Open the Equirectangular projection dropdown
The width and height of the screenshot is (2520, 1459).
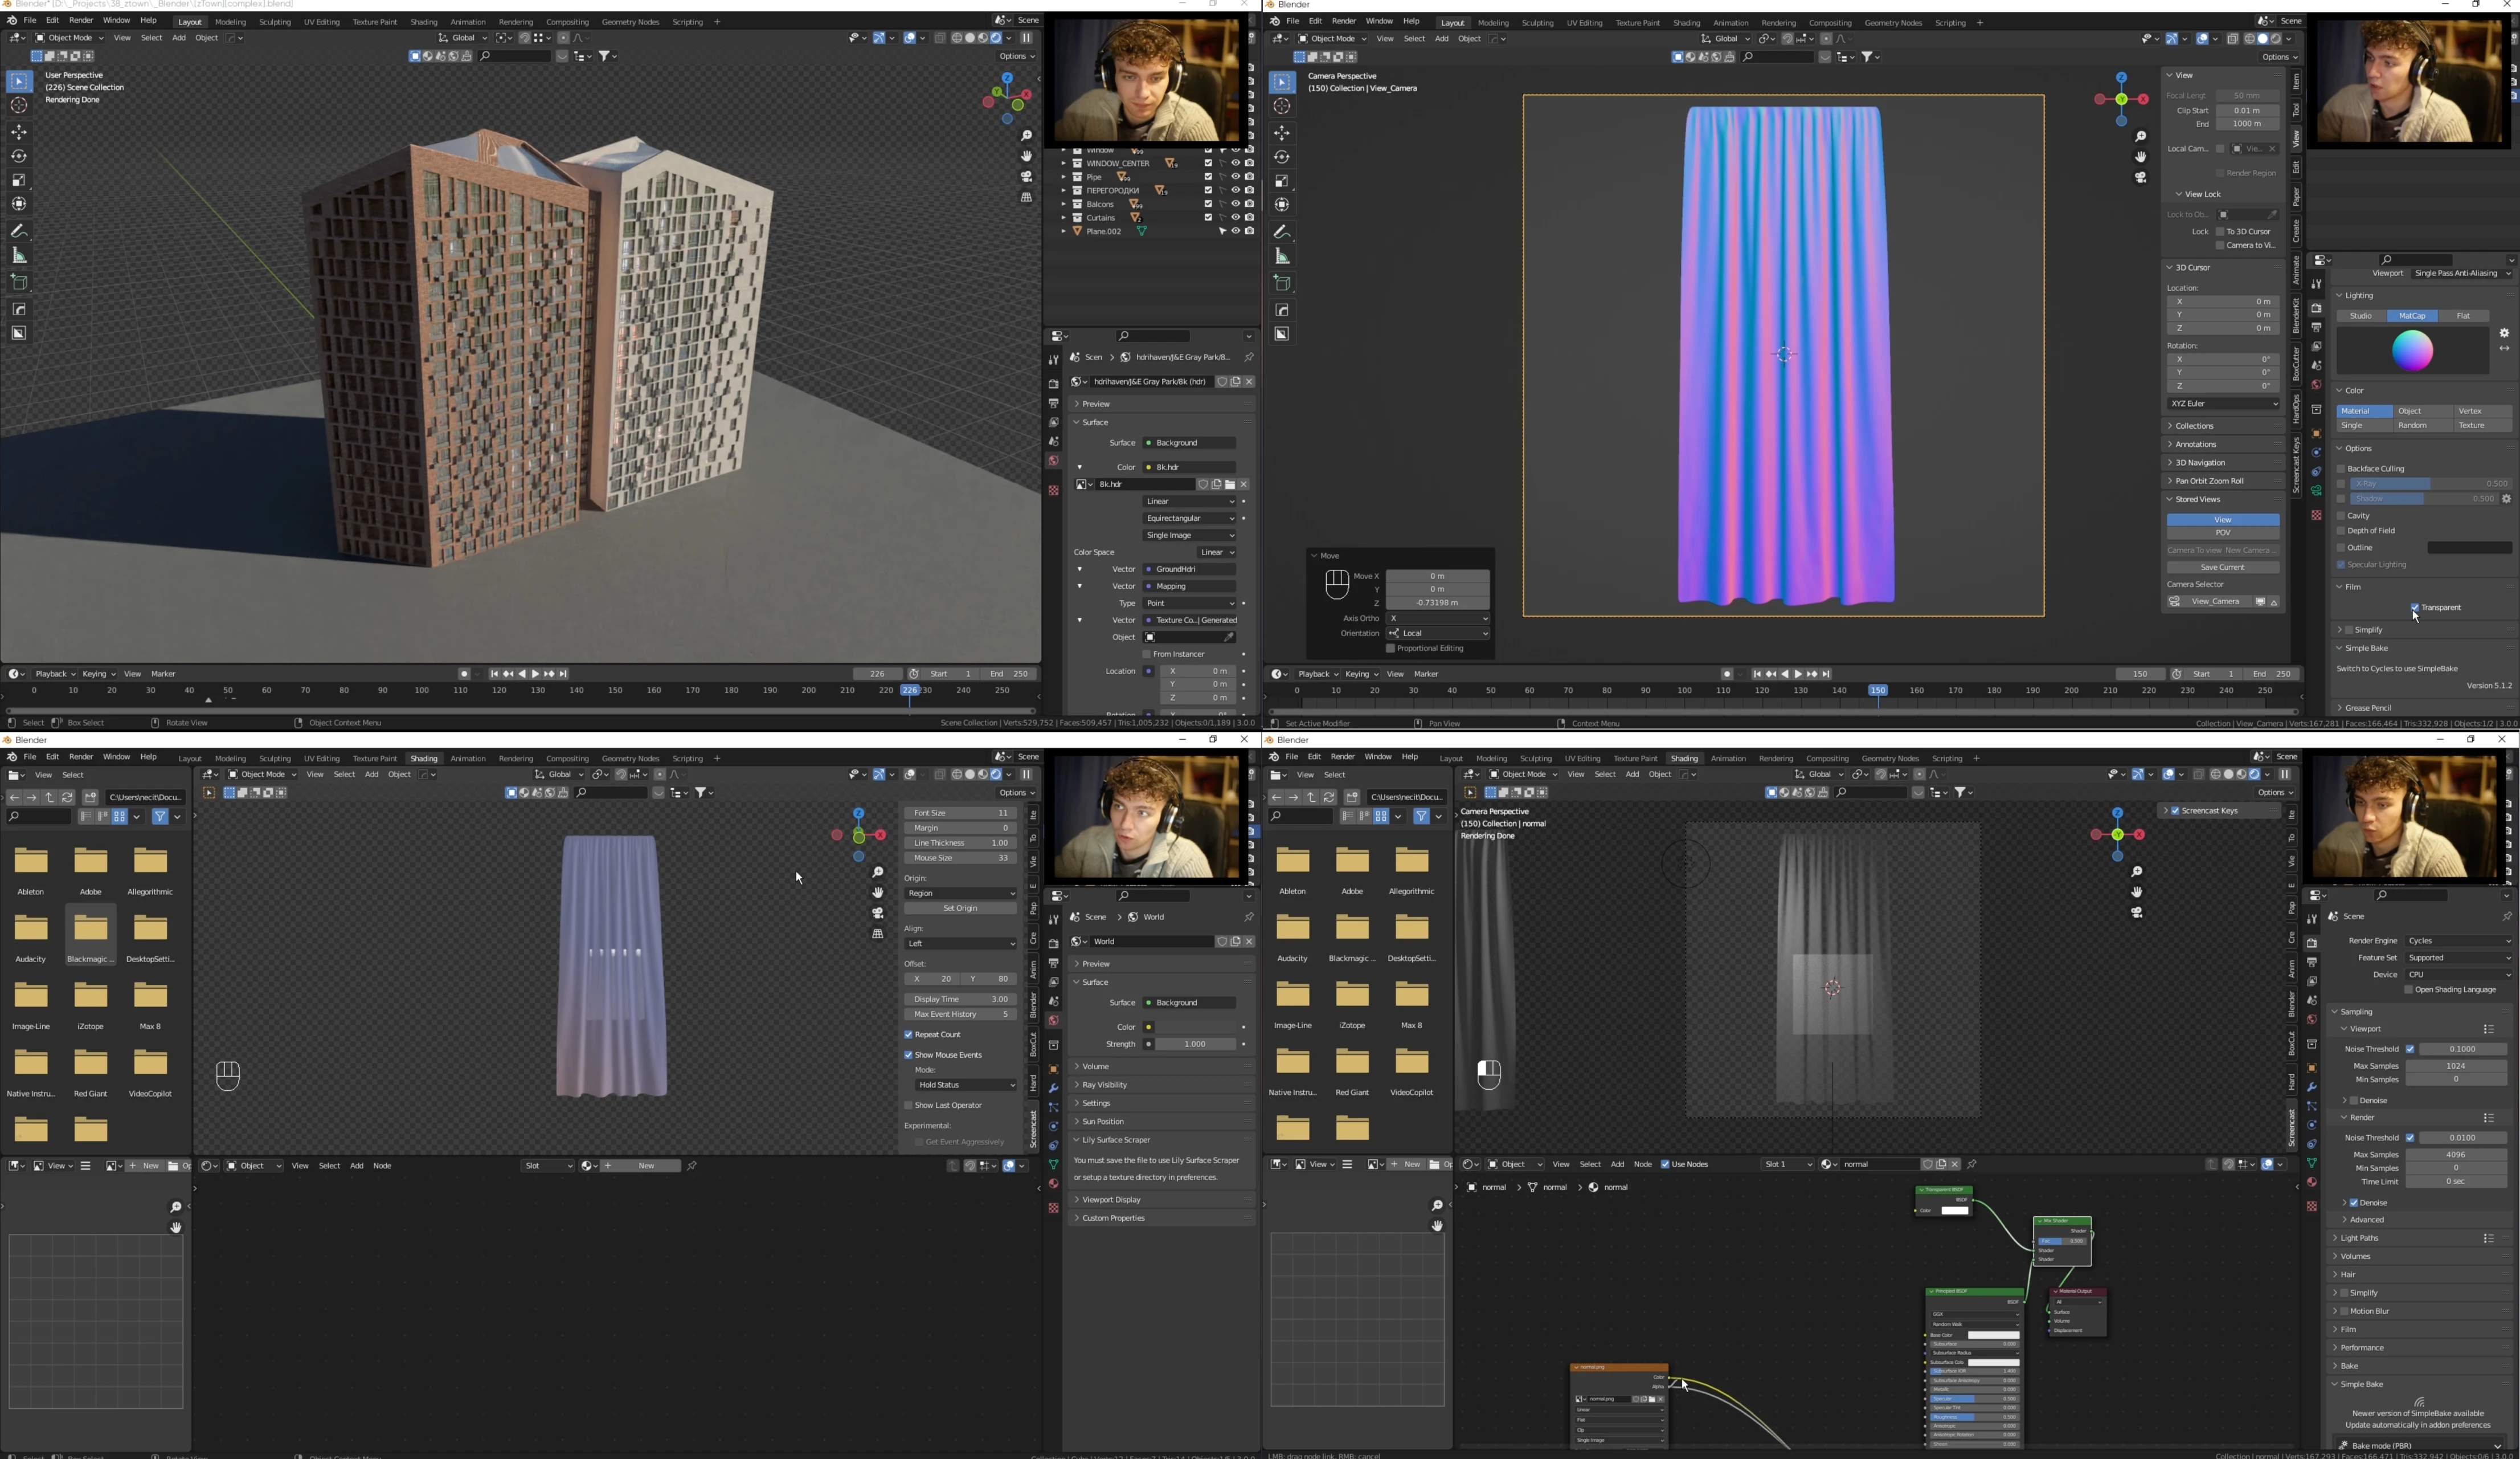pos(1189,519)
